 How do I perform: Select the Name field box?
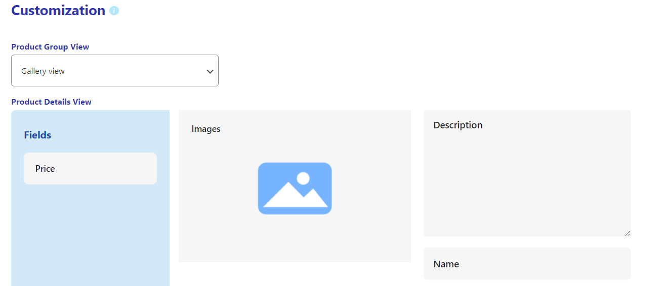click(x=527, y=264)
